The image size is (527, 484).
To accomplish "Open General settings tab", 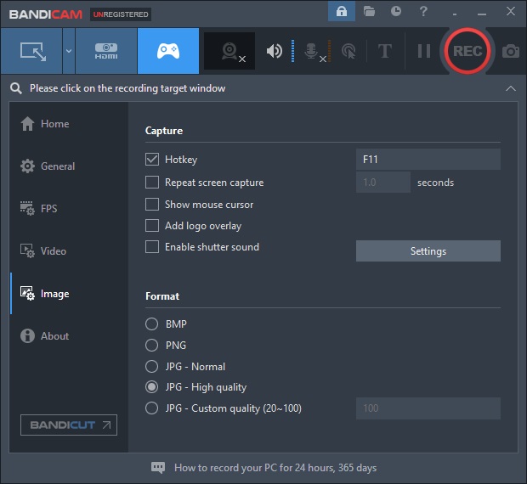I will pos(48,166).
